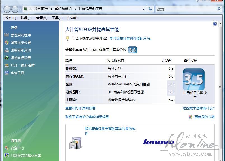This screenshot has height=161, width=225.
Task: Select the 处理器 row label
Action: [x=71, y=69]
